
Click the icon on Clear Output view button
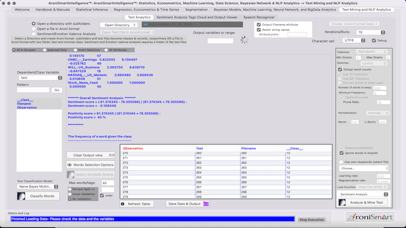pyautogui.click(x=112, y=155)
